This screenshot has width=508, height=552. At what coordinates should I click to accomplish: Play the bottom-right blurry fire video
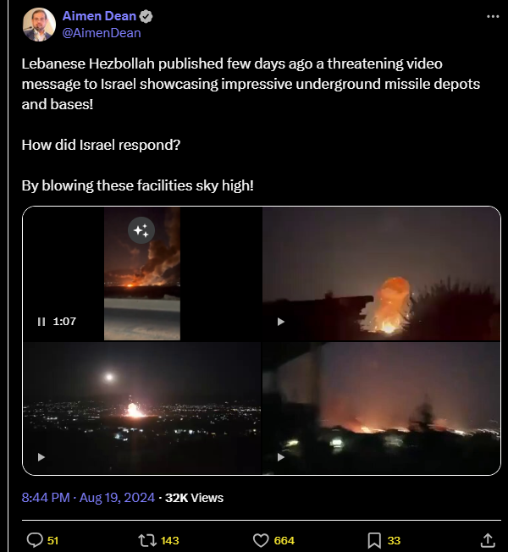pyautogui.click(x=280, y=457)
